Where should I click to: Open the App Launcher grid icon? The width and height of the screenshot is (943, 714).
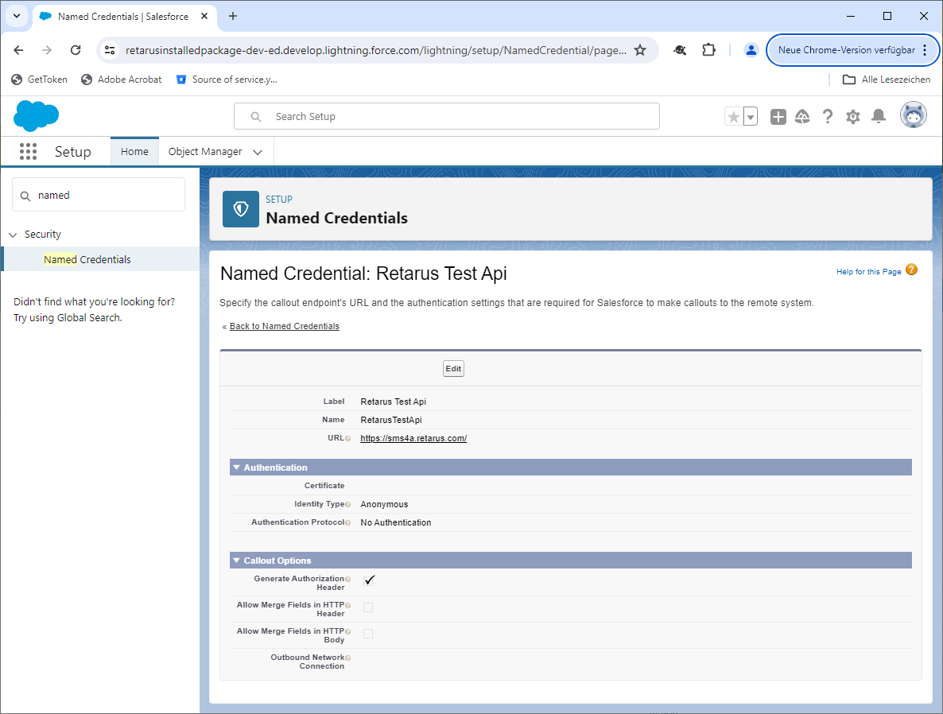point(29,151)
